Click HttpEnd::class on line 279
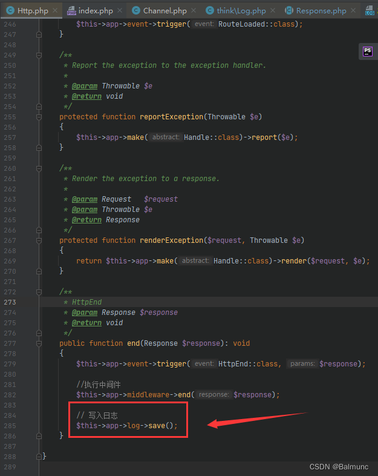The height and width of the screenshot is (476, 378). click(x=248, y=364)
